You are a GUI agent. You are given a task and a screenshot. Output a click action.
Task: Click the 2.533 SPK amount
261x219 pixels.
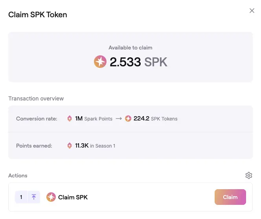click(x=138, y=62)
